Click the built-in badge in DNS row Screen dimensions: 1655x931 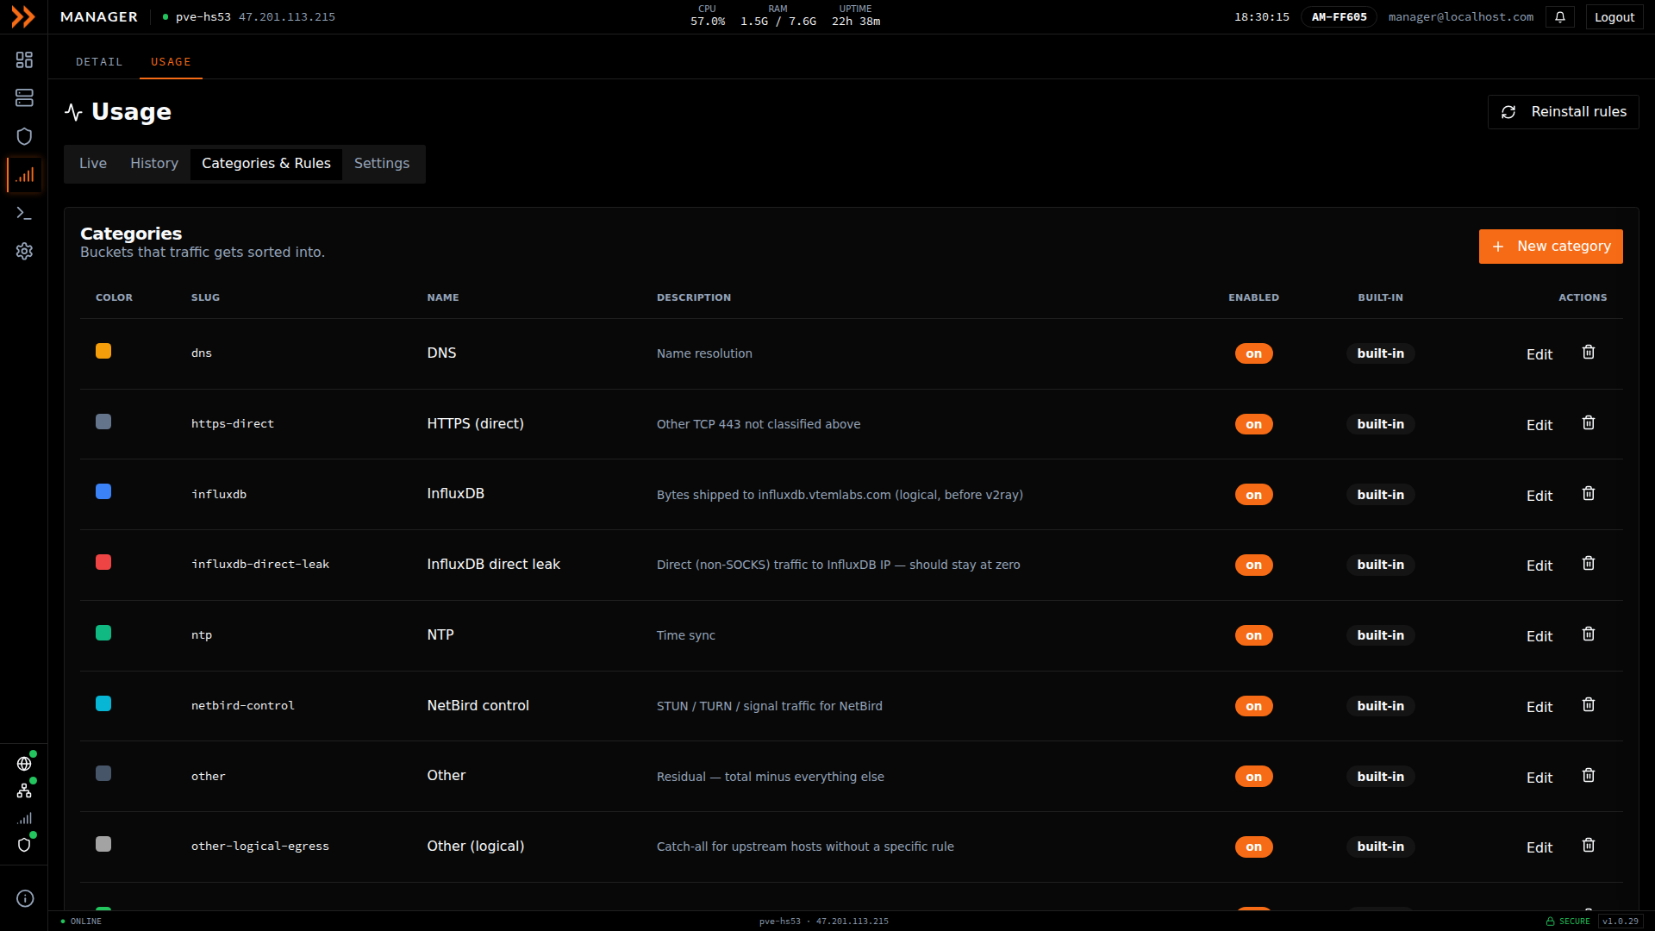point(1380,353)
